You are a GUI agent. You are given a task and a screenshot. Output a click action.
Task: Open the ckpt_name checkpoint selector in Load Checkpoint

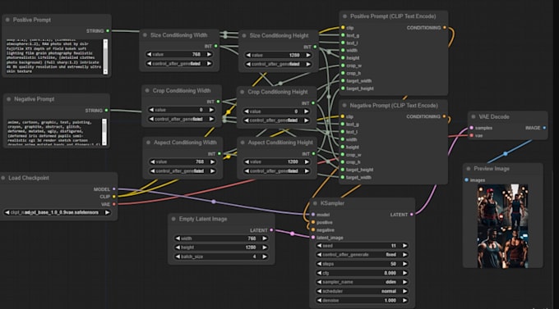coord(57,212)
